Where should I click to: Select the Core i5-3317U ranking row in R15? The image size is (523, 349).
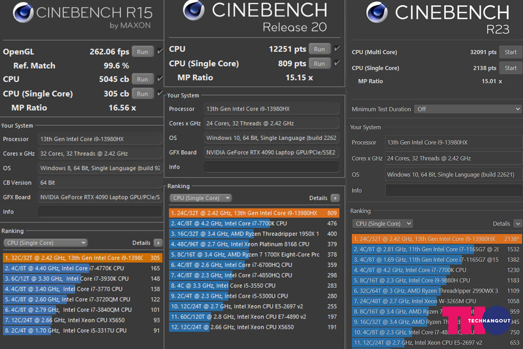point(83,330)
